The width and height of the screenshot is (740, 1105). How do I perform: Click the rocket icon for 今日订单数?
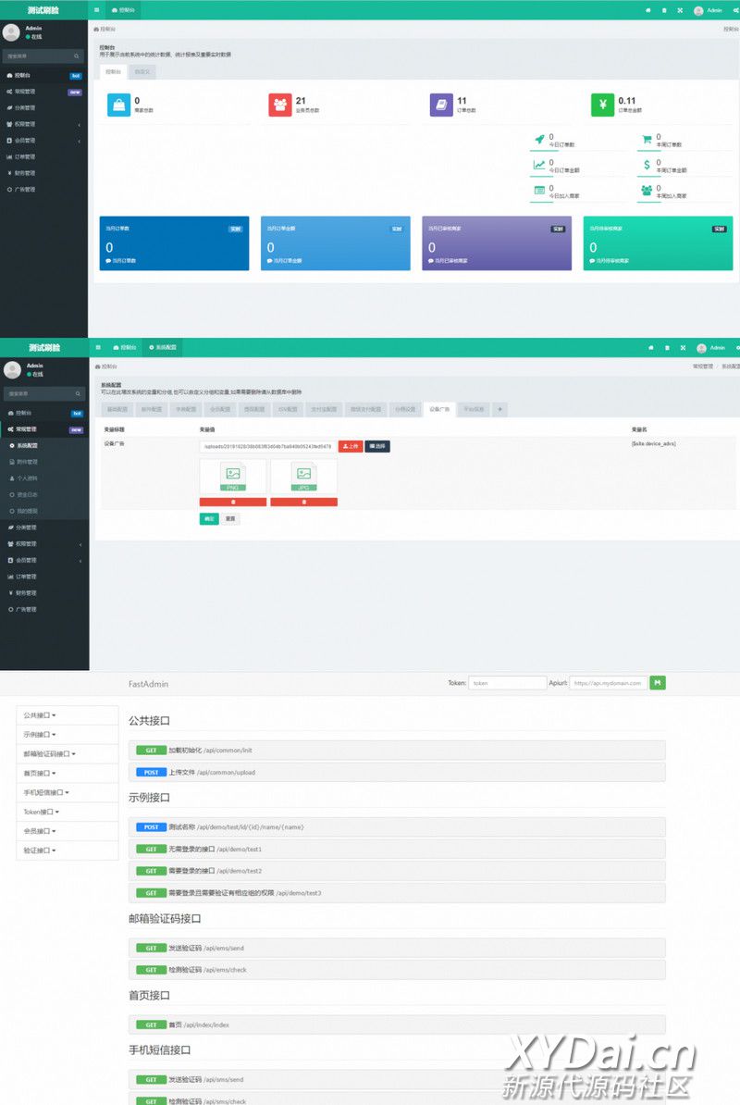tap(539, 140)
